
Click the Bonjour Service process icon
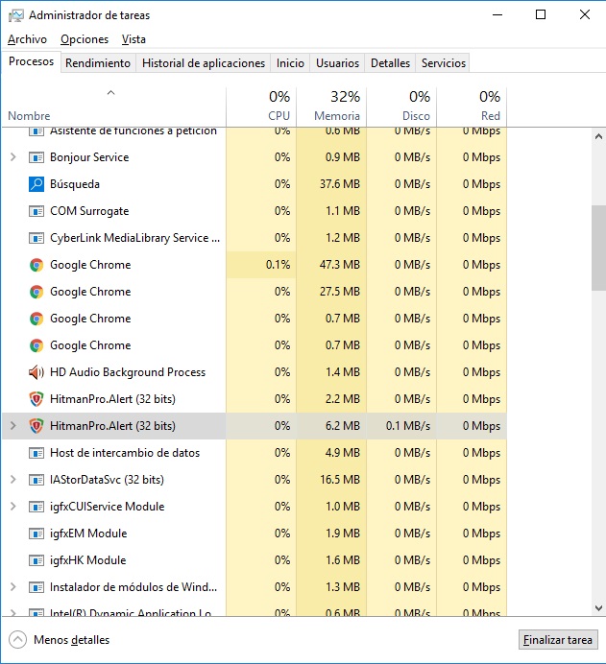coord(36,157)
